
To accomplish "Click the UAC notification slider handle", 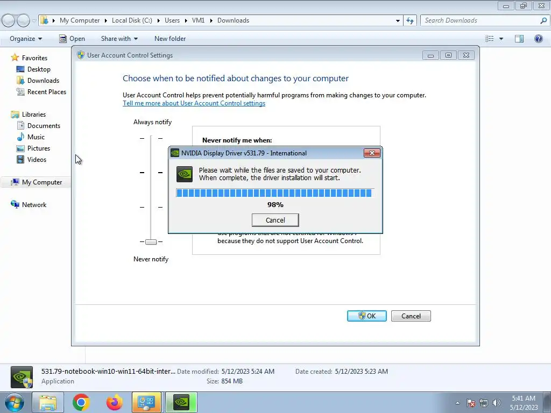I will (x=151, y=241).
